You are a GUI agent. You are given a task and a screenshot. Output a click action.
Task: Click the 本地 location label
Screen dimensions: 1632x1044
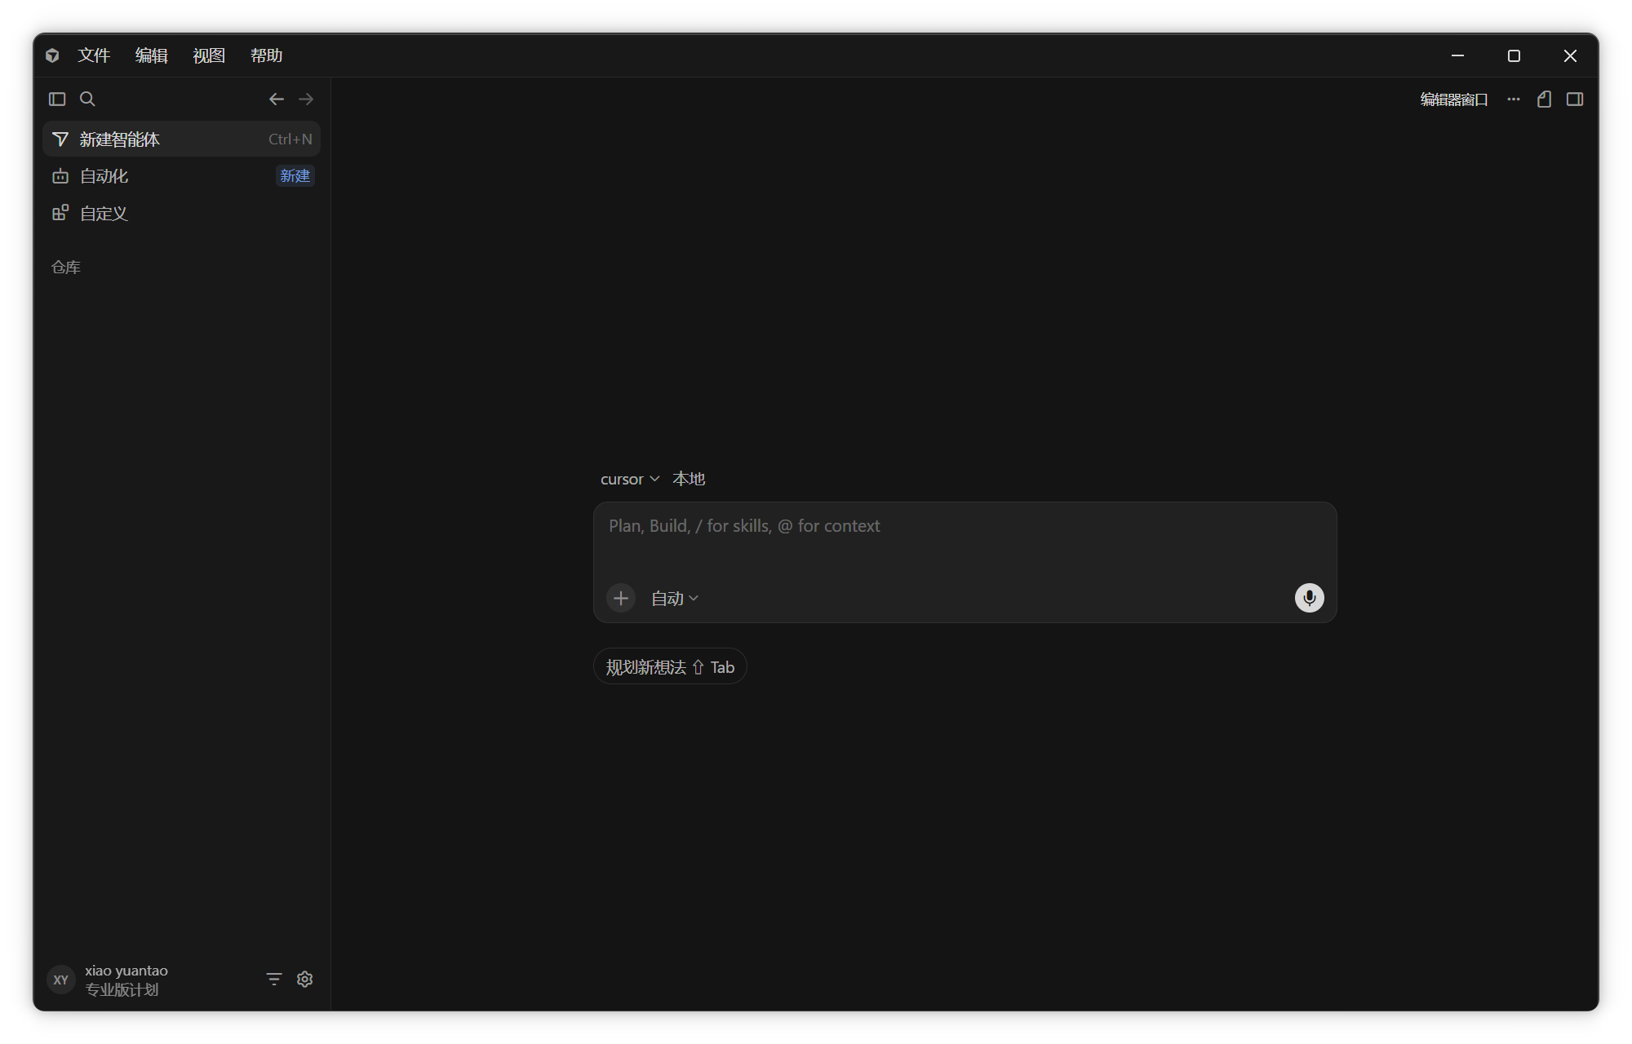(x=689, y=479)
